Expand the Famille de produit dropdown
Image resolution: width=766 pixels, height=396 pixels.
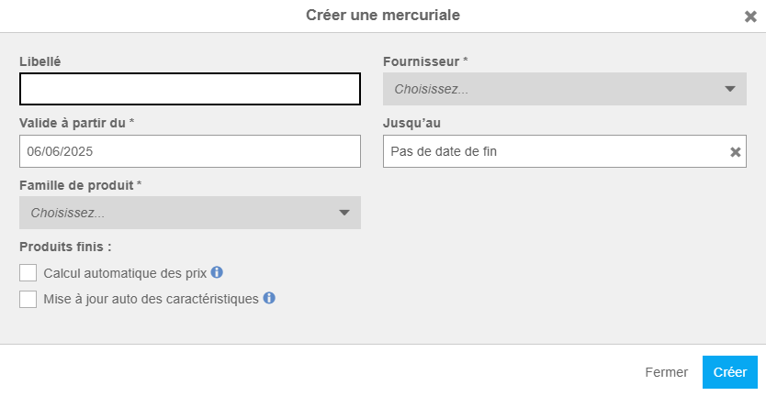(x=189, y=213)
